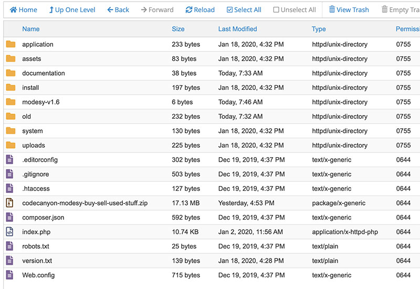Select the modesy-v1.6 folder icon
Viewport: 420px width, 289px height.
pyautogui.click(x=10, y=102)
